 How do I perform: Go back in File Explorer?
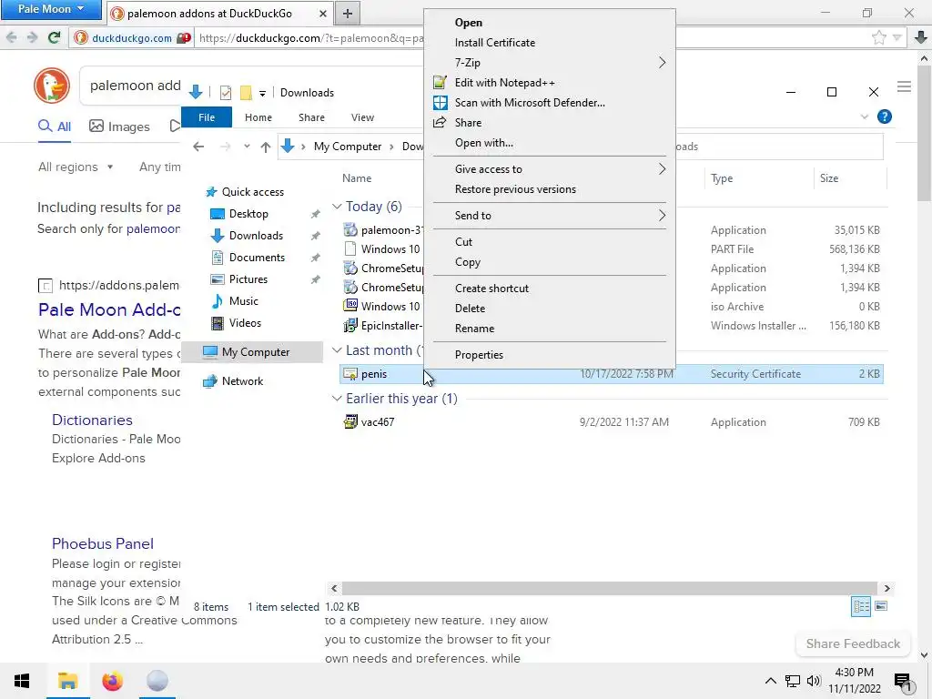point(198,147)
